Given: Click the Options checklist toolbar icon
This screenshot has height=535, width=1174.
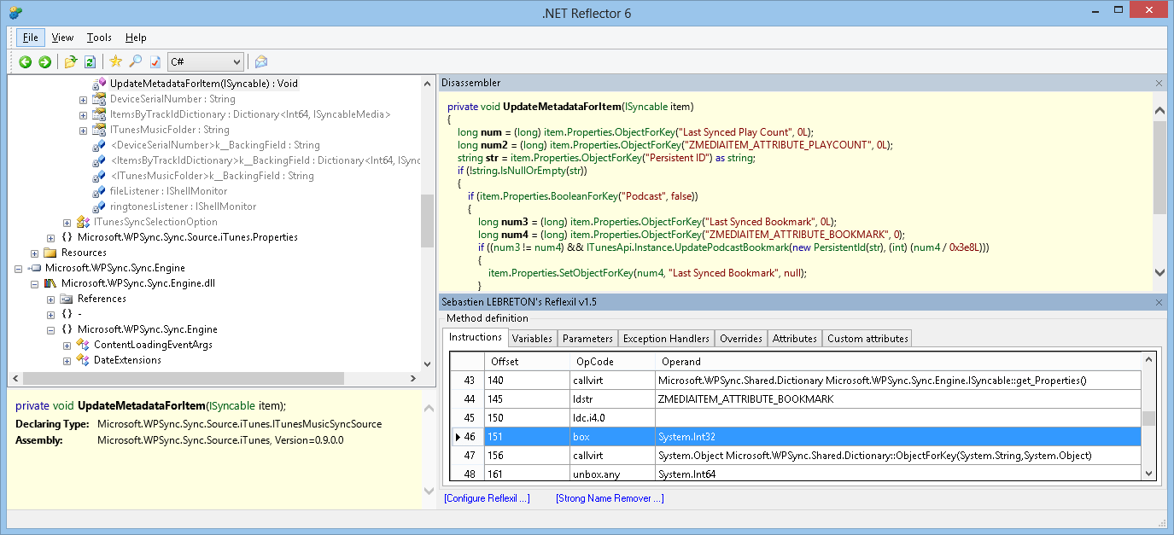Looking at the screenshot, I should pos(155,61).
